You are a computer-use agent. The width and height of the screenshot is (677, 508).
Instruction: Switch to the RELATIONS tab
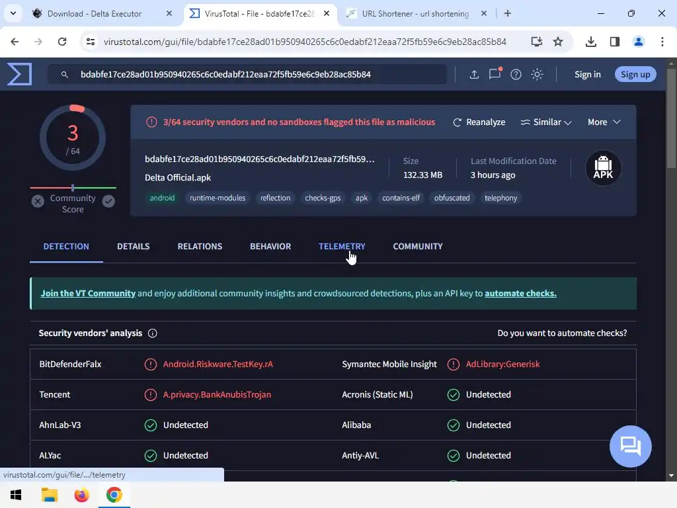coord(200,247)
